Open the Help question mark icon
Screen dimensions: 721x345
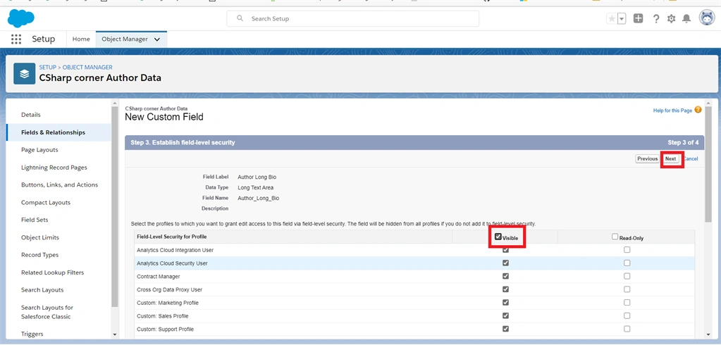click(656, 19)
